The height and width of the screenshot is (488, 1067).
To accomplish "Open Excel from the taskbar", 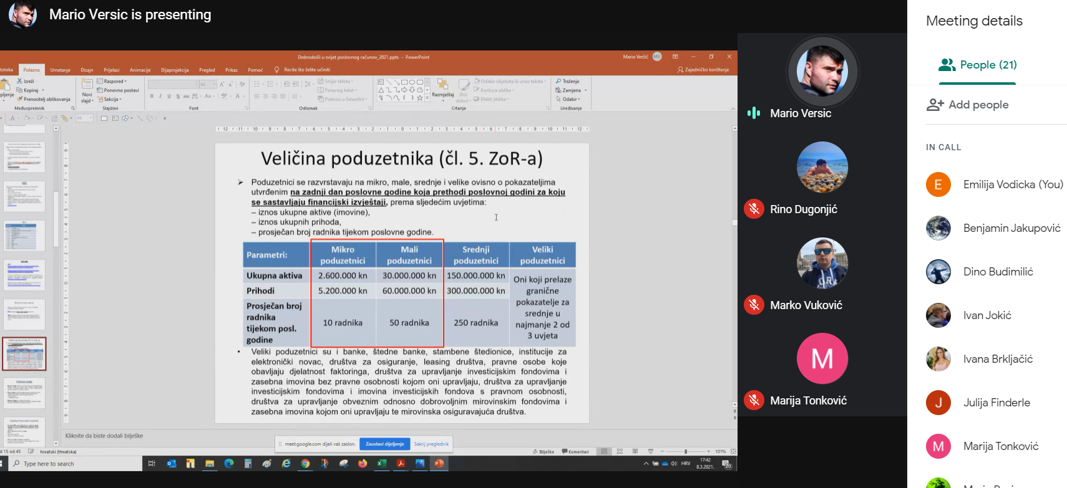I will pos(381,464).
